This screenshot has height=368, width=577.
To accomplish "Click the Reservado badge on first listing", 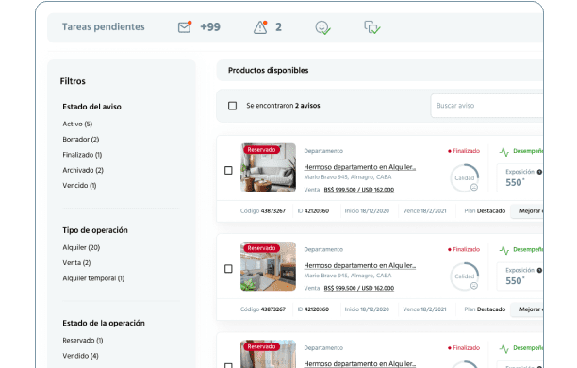I will point(261,150).
